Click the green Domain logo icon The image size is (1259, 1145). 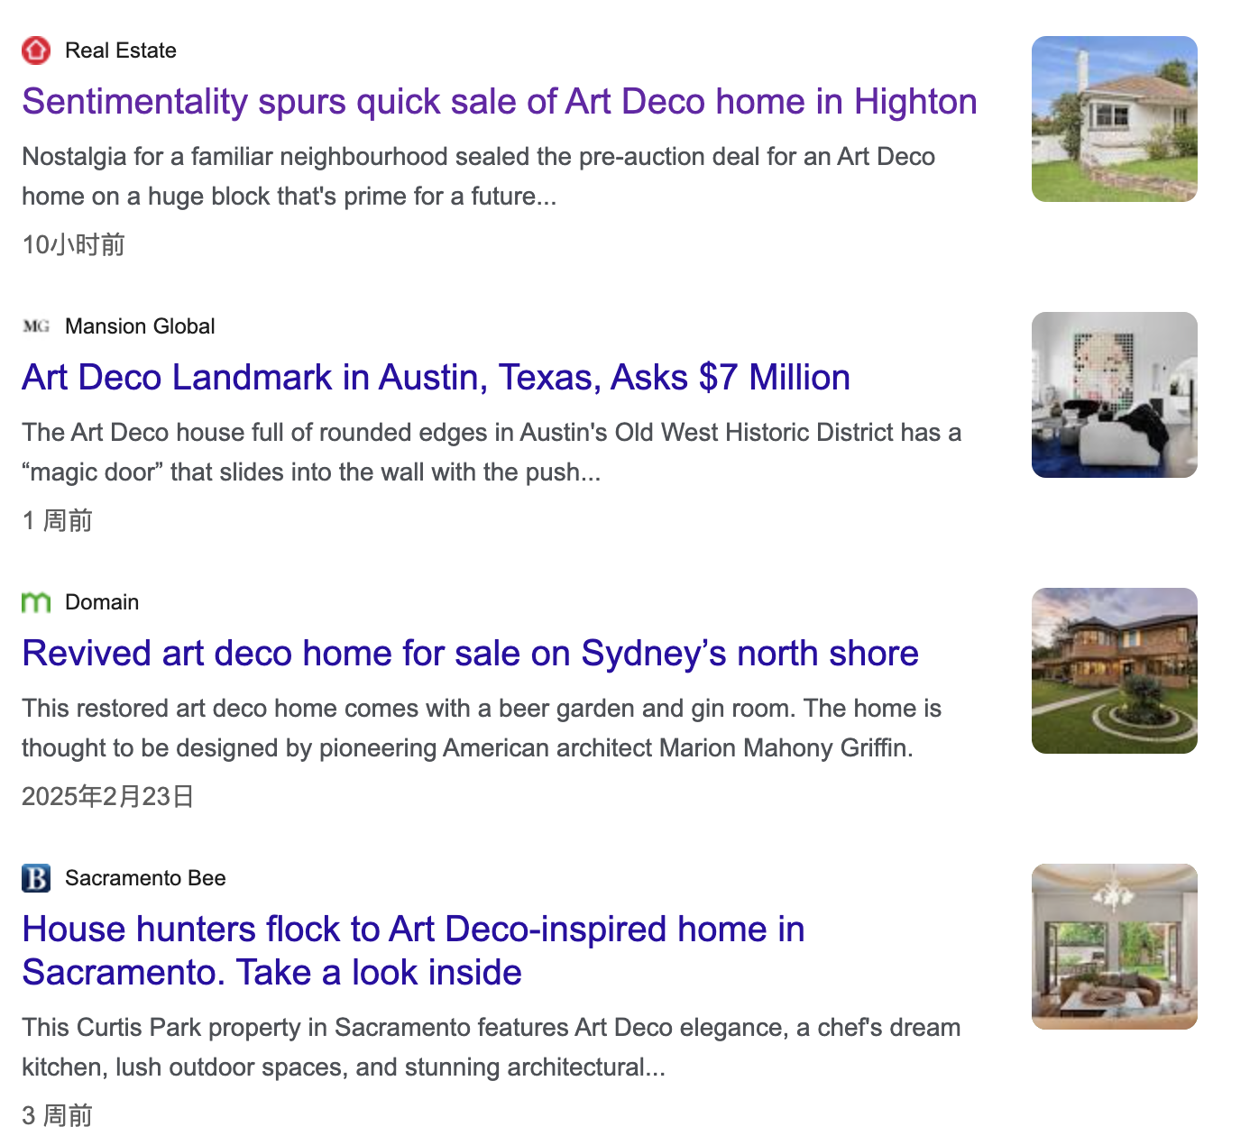(36, 602)
